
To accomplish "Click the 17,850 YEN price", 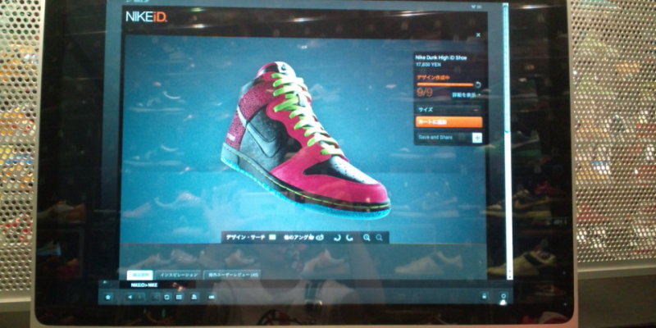I will (427, 65).
